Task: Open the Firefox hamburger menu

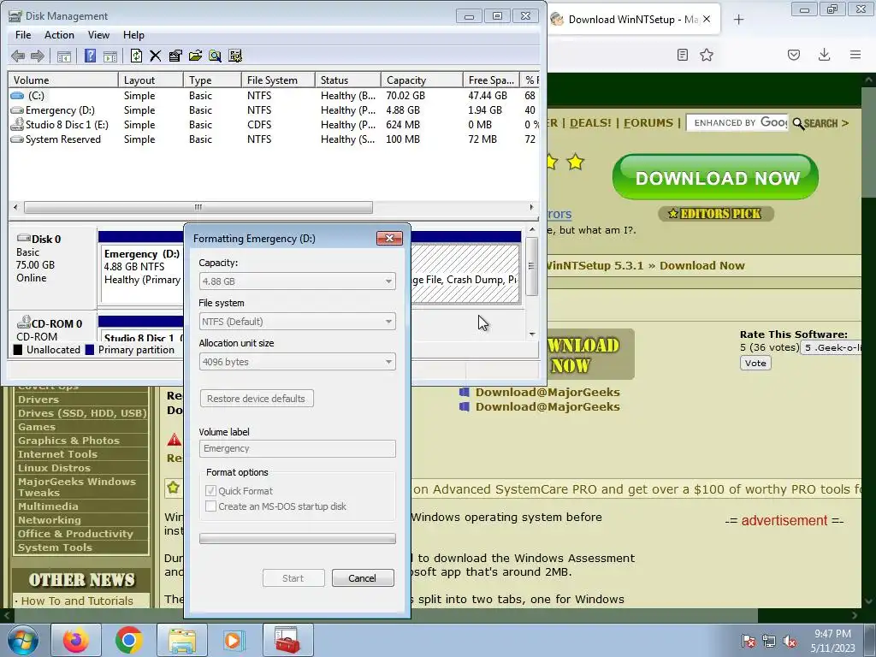Action: 855,55
